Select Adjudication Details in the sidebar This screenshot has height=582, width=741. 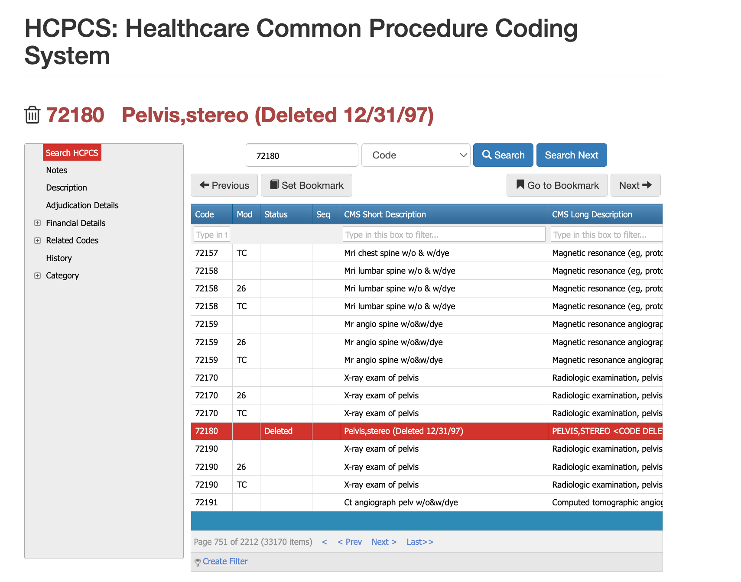click(x=82, y=205)
